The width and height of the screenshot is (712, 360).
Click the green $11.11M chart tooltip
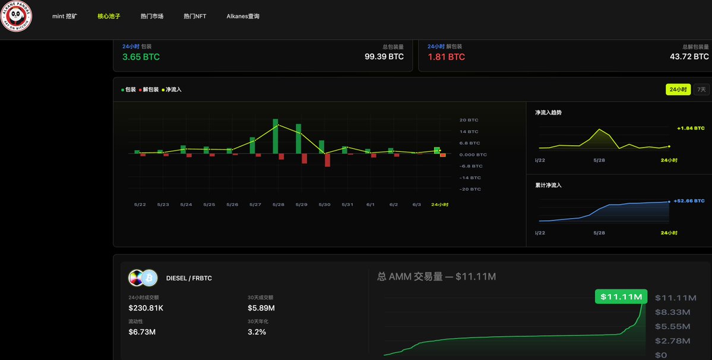(x=621, y=297)
